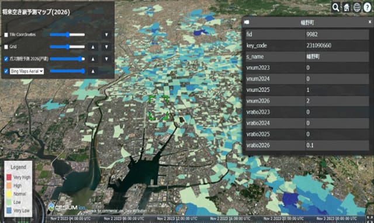The width and height of the screenshot is (374, 223).
Task: Open the Bing Maps Aerial dropdown
Action: [x=27, y=71]
